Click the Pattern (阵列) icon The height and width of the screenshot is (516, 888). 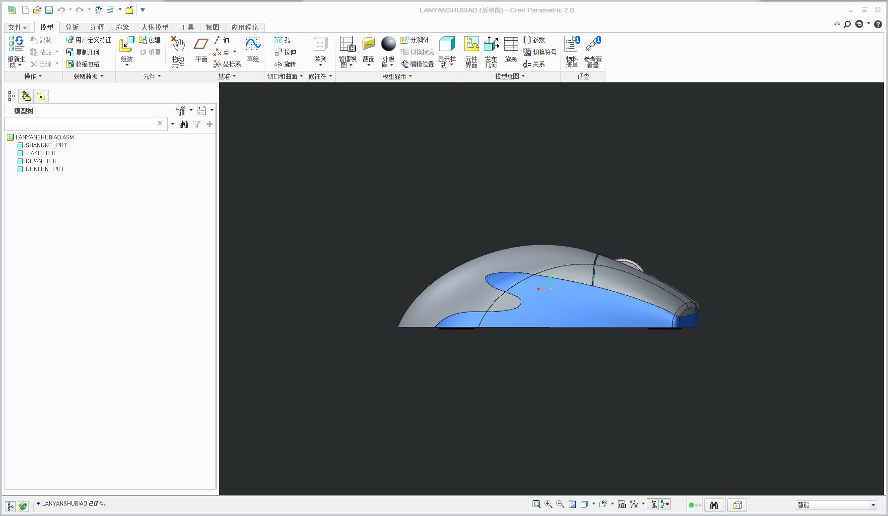321,44
